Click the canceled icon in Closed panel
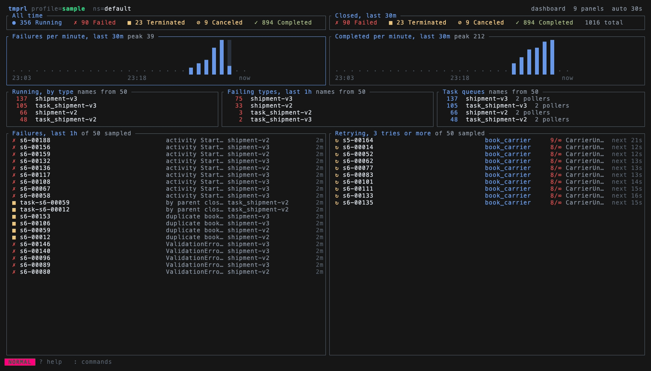The height and width of the screenshot is (371, 651). (x=460, y=23)
